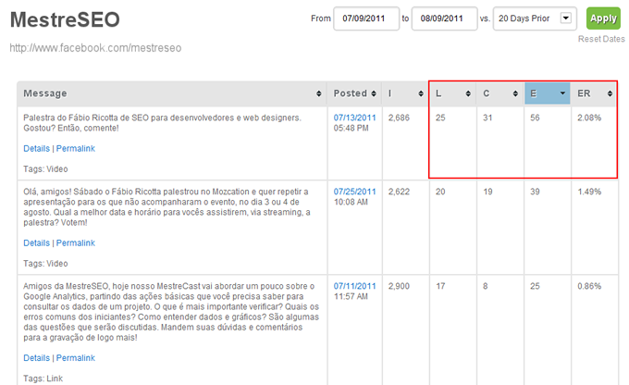Open Permalink of the first post
Screen dimensions: 629x385
point(75,148)
